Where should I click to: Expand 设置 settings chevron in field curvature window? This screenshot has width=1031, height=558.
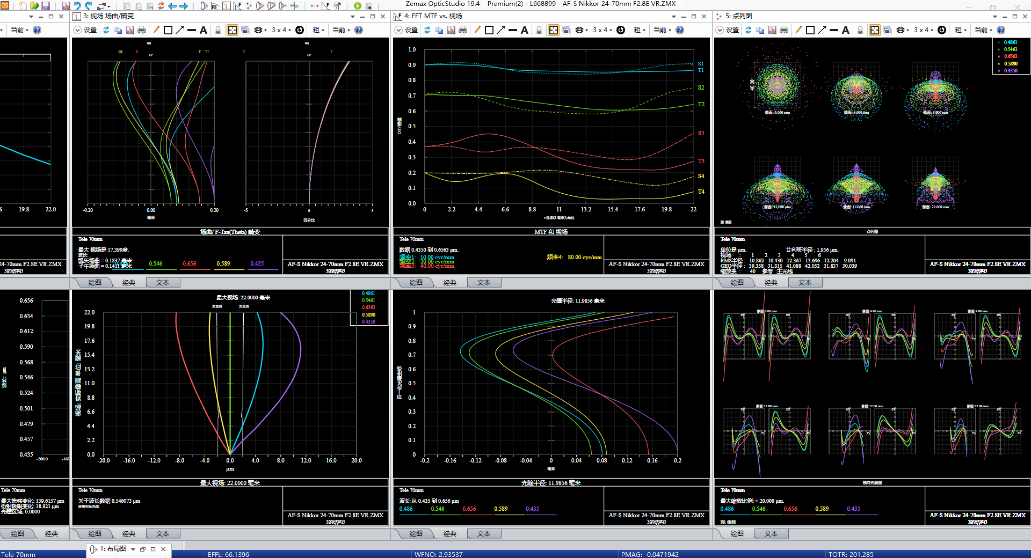77,30
